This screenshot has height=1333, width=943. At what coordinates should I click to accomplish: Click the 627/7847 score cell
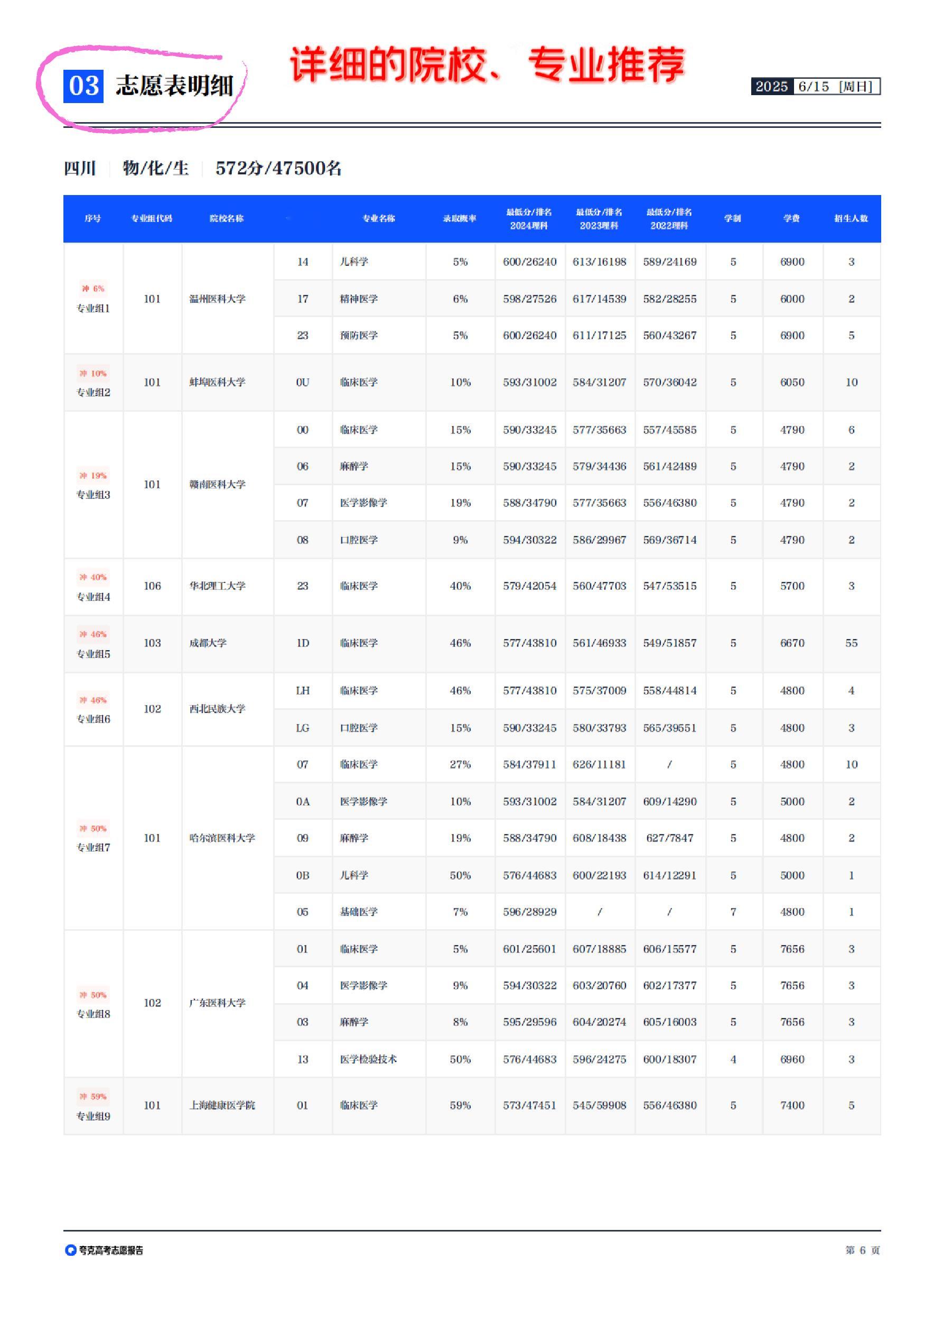(669, 838)
